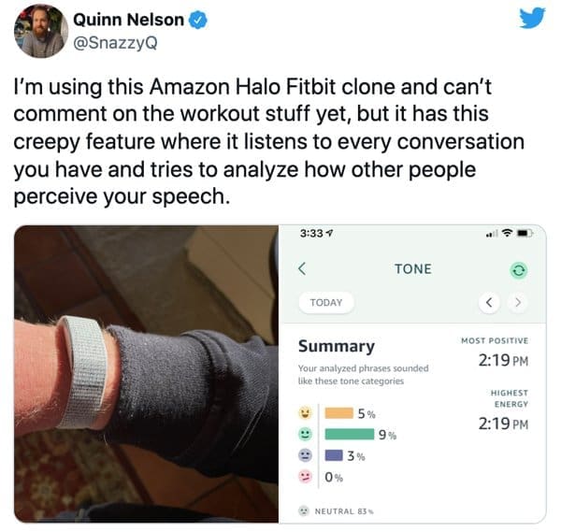This screenshot has width=561, height=532.
Task: Click the green 9% tone bar
Action: tap(349, 435)
